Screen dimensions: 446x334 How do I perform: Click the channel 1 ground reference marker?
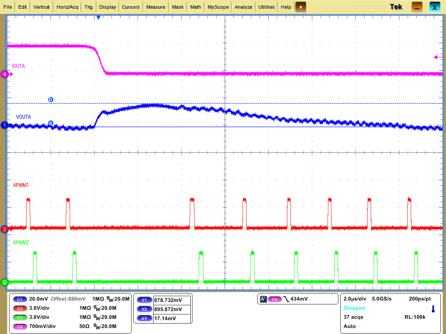pos(4,125)
